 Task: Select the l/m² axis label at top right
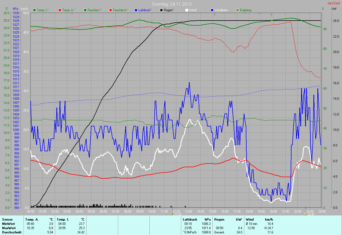tap(334, 9)
